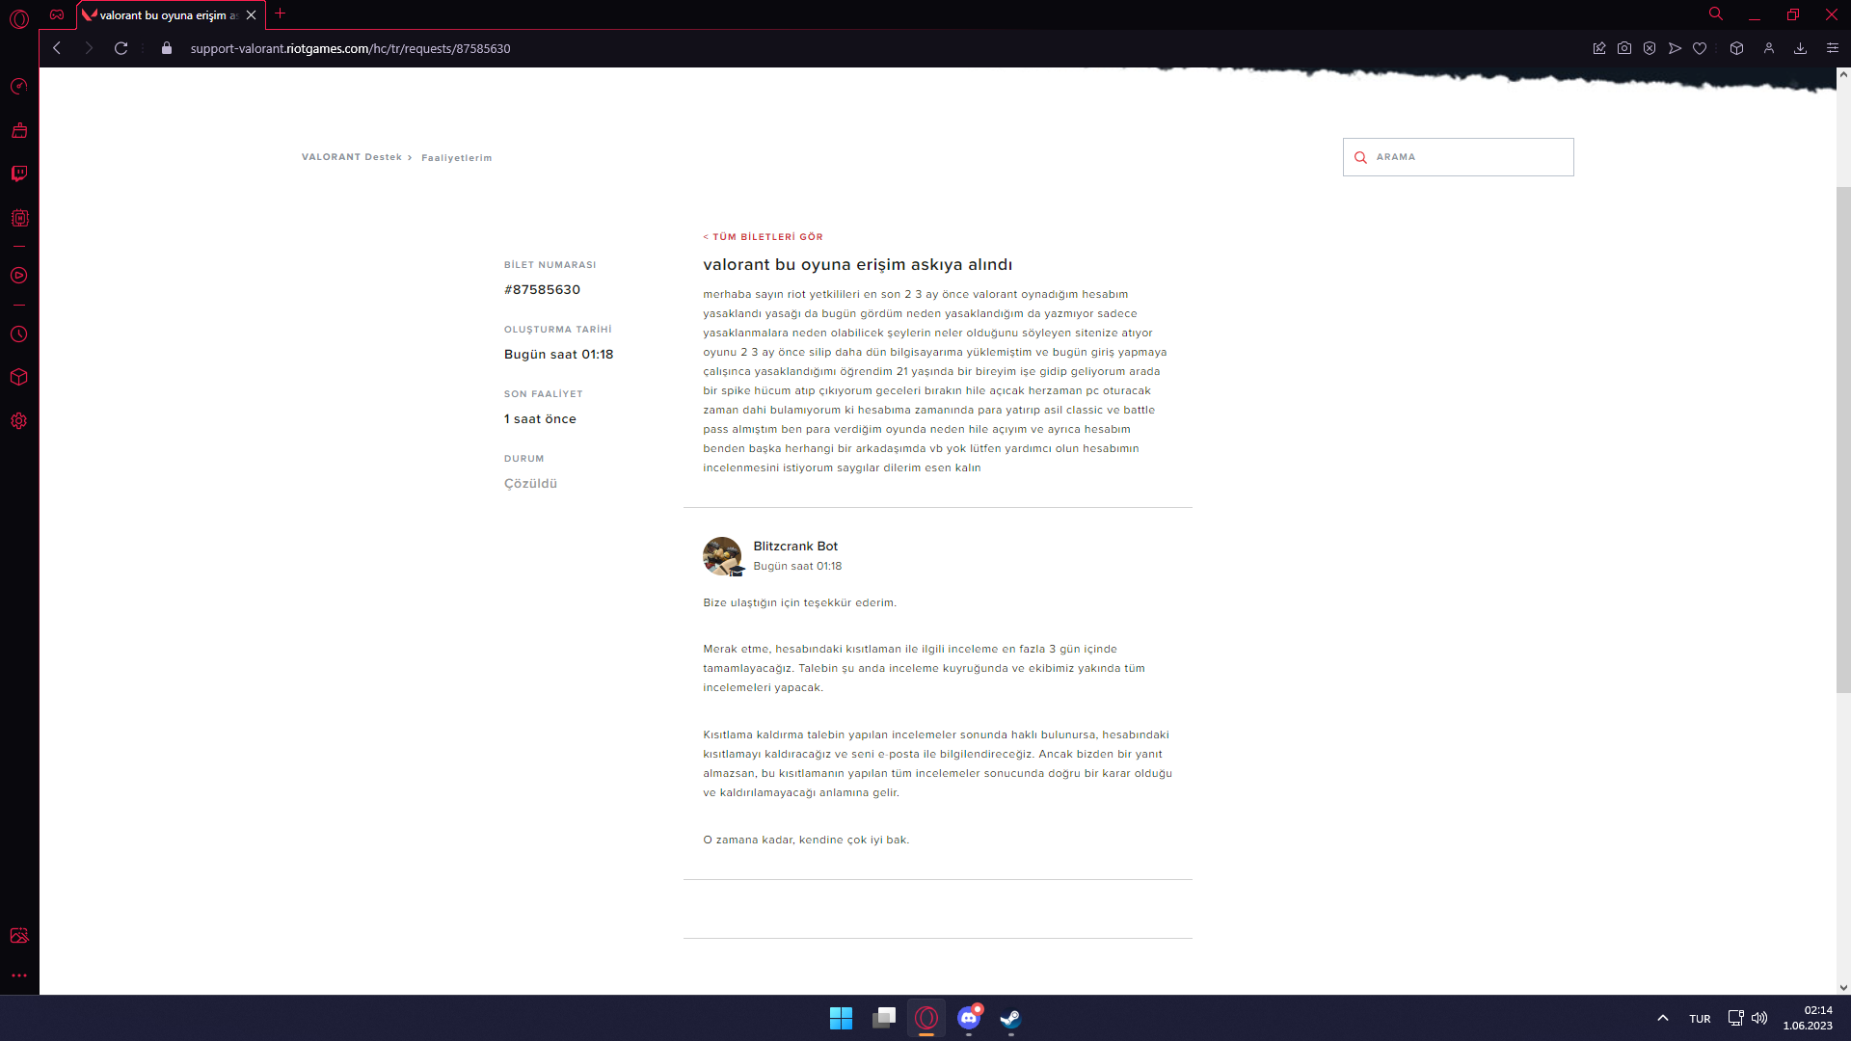Open VALORANT Destek breadcrumb link
1851x1041 pixels.
[351, 157]
